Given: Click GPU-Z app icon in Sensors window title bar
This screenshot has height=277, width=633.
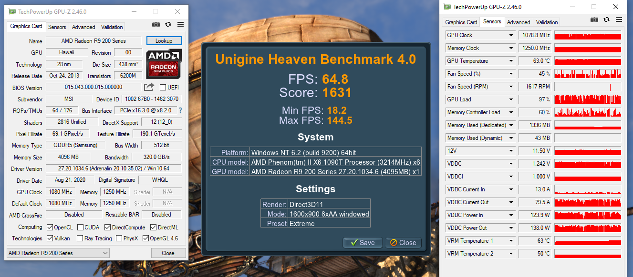Looking at the screenshot, I should (447, 7).
